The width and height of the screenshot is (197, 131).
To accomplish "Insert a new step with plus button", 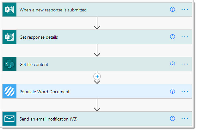I will point(97,76).
